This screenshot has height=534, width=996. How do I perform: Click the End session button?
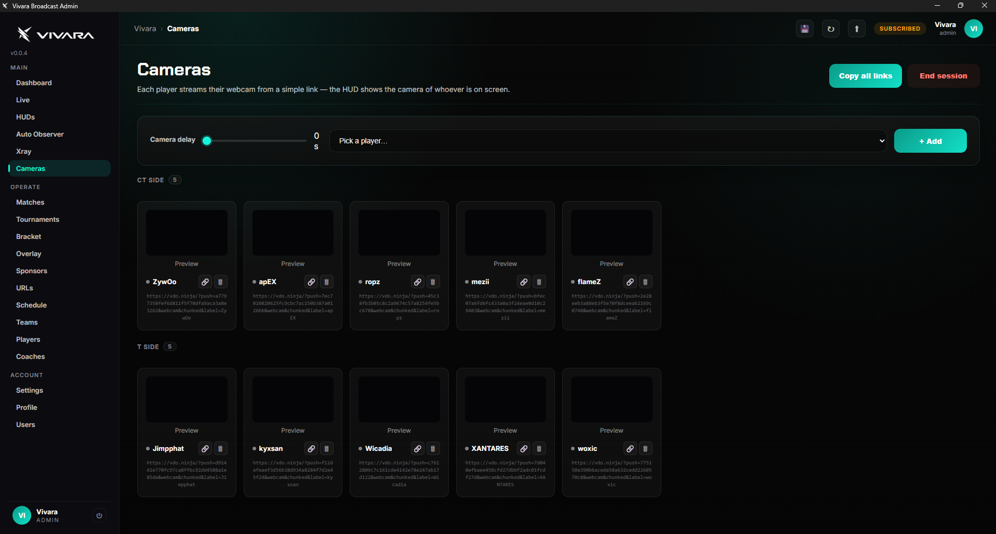944,76
